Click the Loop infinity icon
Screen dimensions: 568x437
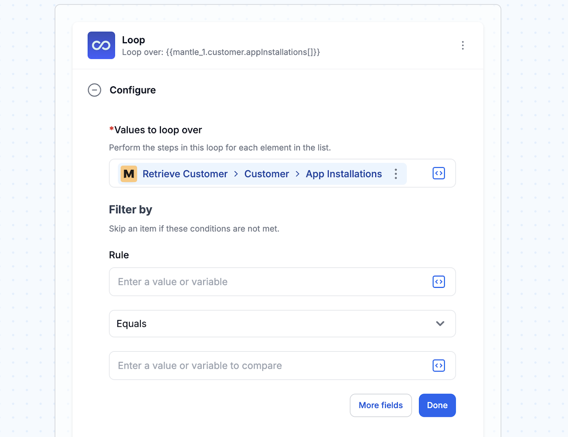click(101, 45)
